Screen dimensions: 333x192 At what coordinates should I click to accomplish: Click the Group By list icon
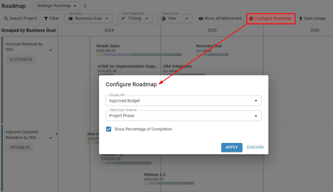70,19
